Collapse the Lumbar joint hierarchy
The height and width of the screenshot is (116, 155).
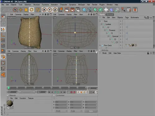click(x=101, y=24)
